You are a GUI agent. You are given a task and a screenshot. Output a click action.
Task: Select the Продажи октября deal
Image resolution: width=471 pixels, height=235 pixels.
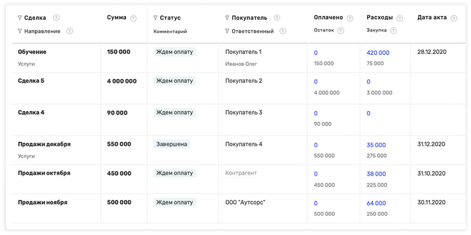pos(44,173)
